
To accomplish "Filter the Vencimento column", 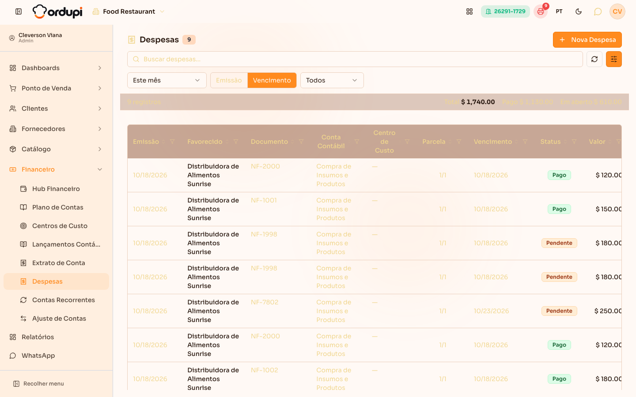I will (525, 142).
